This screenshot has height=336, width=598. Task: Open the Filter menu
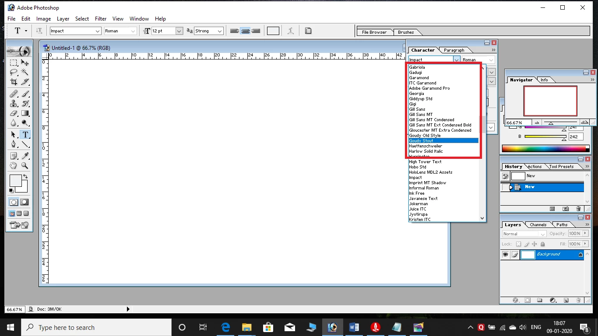[101, 19]
